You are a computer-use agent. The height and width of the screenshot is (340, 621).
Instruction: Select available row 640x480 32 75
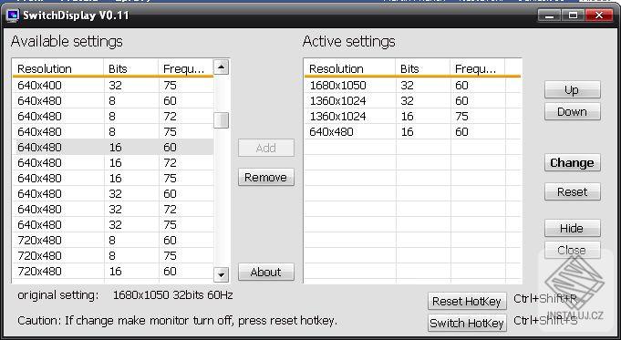pyautogui.click(x=113, y=224)
